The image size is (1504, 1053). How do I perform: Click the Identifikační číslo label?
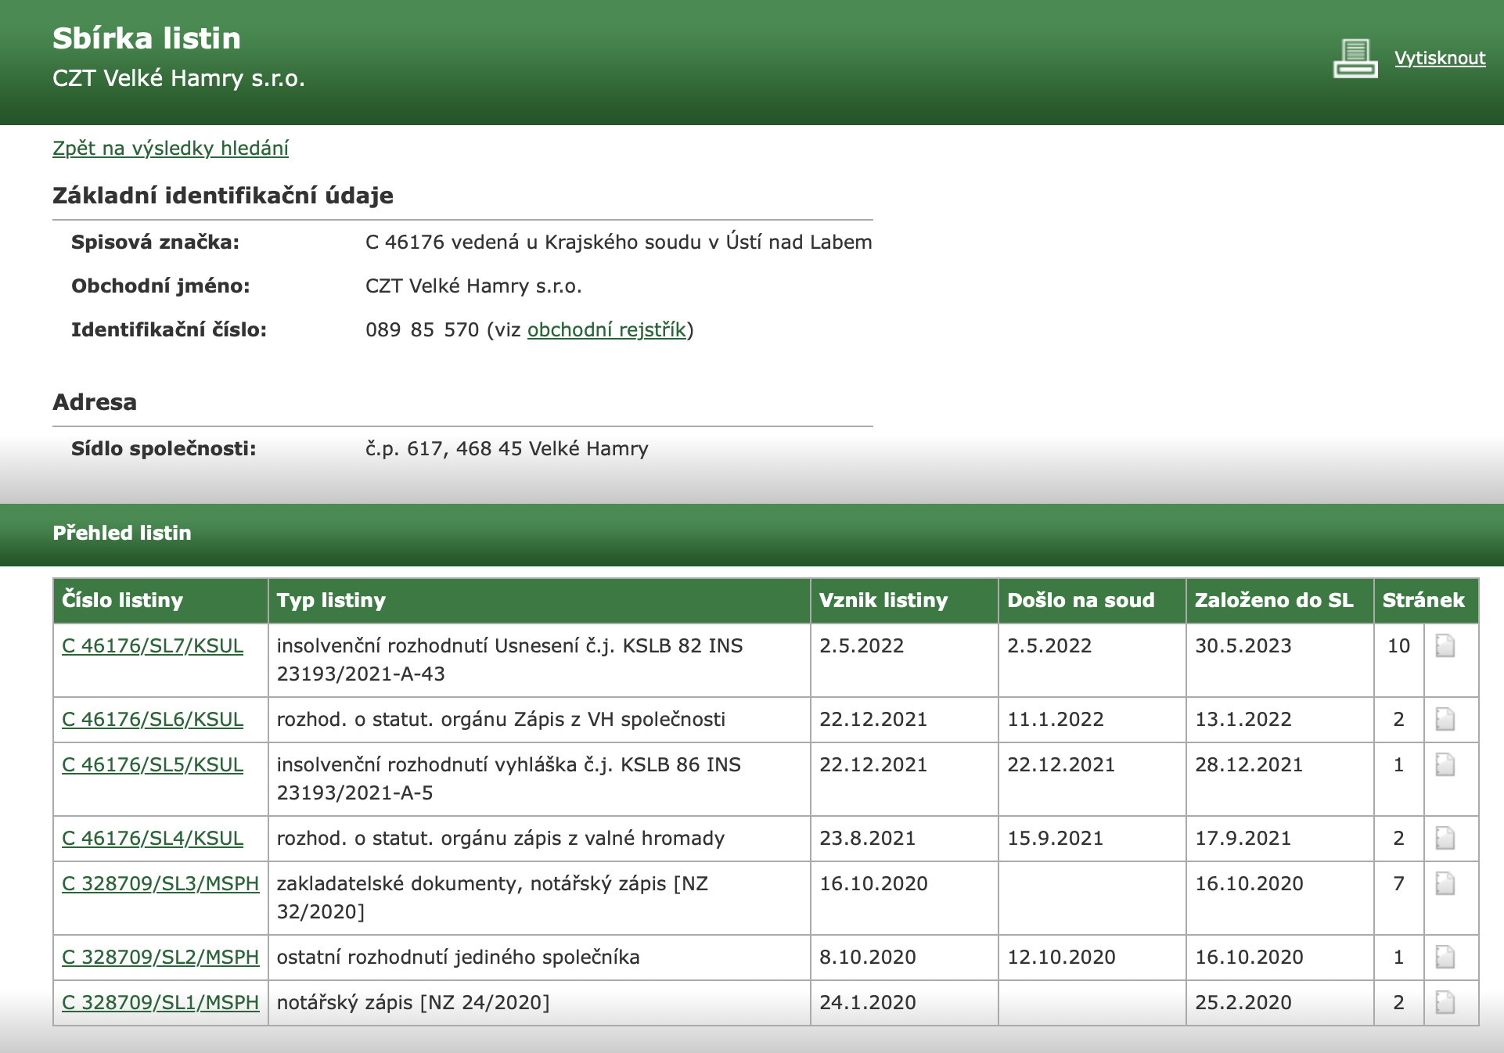coord(169,330)
